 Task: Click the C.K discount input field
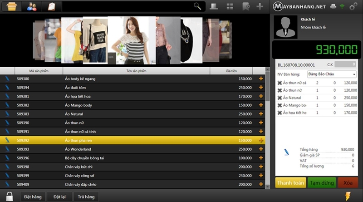(x=345, y=64)
